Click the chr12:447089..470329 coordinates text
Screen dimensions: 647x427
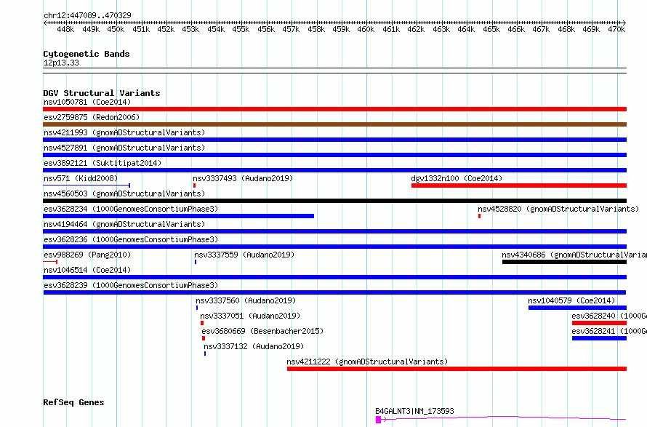(x=87, y=16)
